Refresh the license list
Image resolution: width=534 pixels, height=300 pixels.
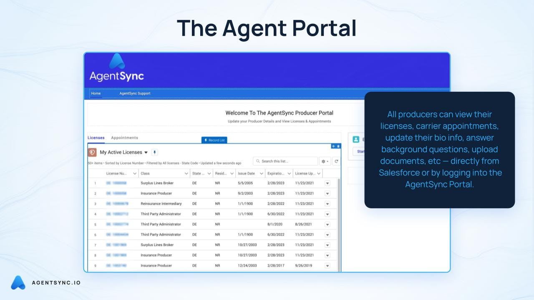(x=337, y=161)
